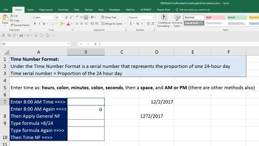Increase Decimal places
The width and height of the screenshot is (259, 146).
point(148,24)
